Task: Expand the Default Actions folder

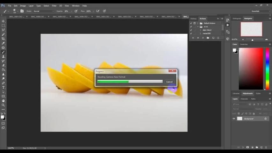Action: (198, 23)
